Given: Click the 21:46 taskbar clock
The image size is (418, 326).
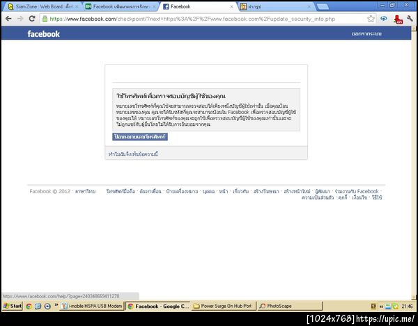Looking at the screenshot, I should point(407,307).
